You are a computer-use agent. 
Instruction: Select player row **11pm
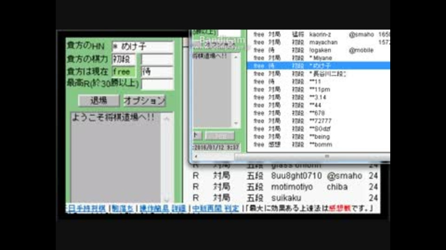(319, 89)
